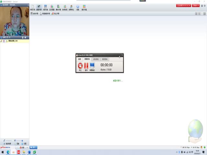Switch to the oCam Game Recording (游戏录制) tab
The height and width of the screenshot is (155, 207).
click(96, 59)
